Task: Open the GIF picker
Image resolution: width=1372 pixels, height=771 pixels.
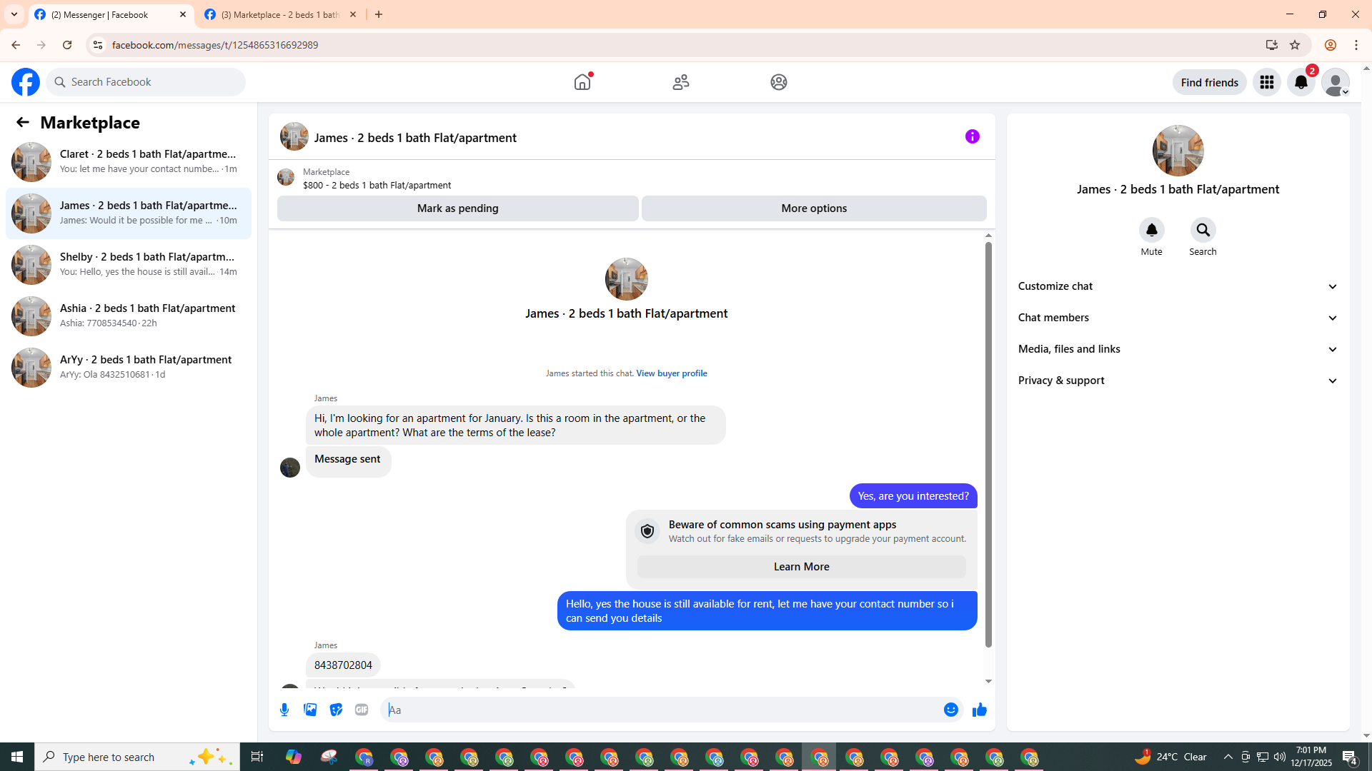Action: pos(362,710)
